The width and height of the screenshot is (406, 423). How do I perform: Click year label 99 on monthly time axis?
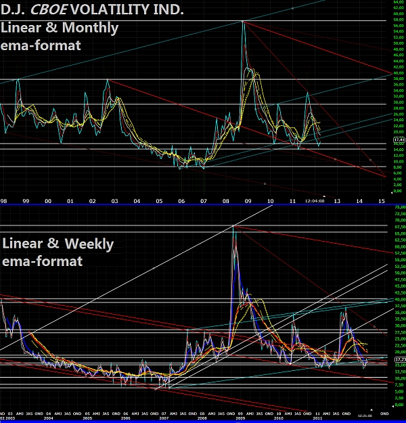26,201
